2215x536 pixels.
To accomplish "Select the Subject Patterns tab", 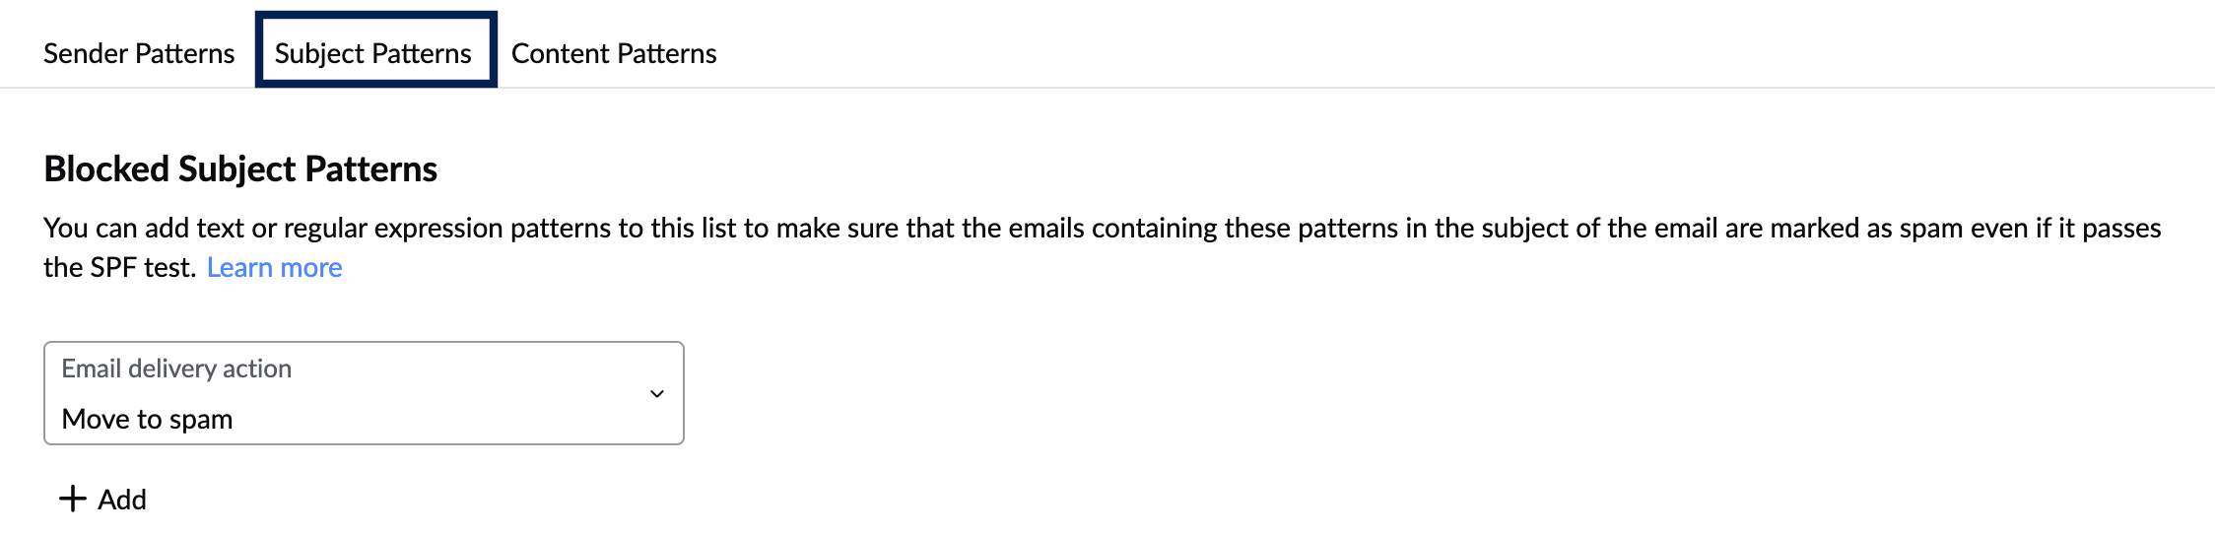I will [x=373, y=53].
